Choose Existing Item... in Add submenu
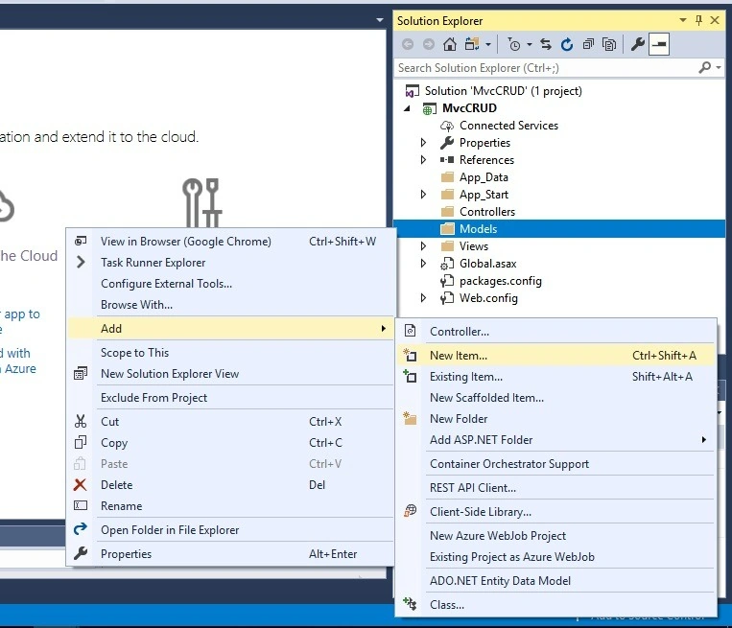This screenshot has width=732, height=628. (555, 377)
